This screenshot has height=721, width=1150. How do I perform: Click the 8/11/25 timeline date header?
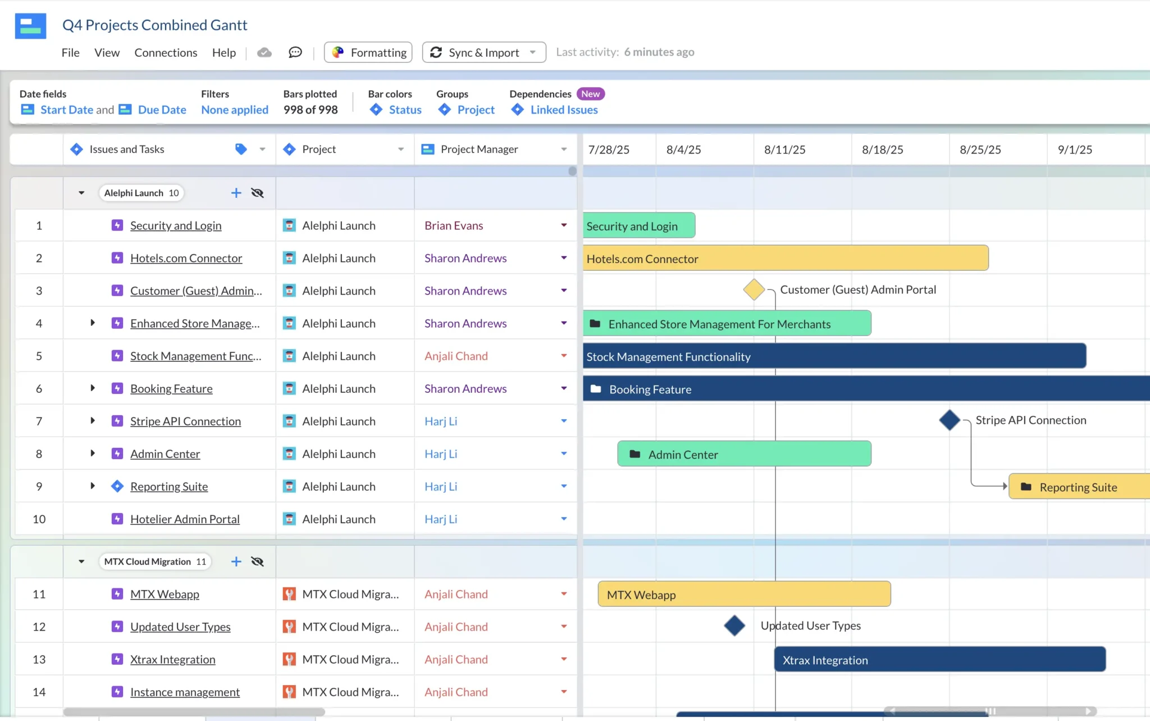(x=784, y=149)
